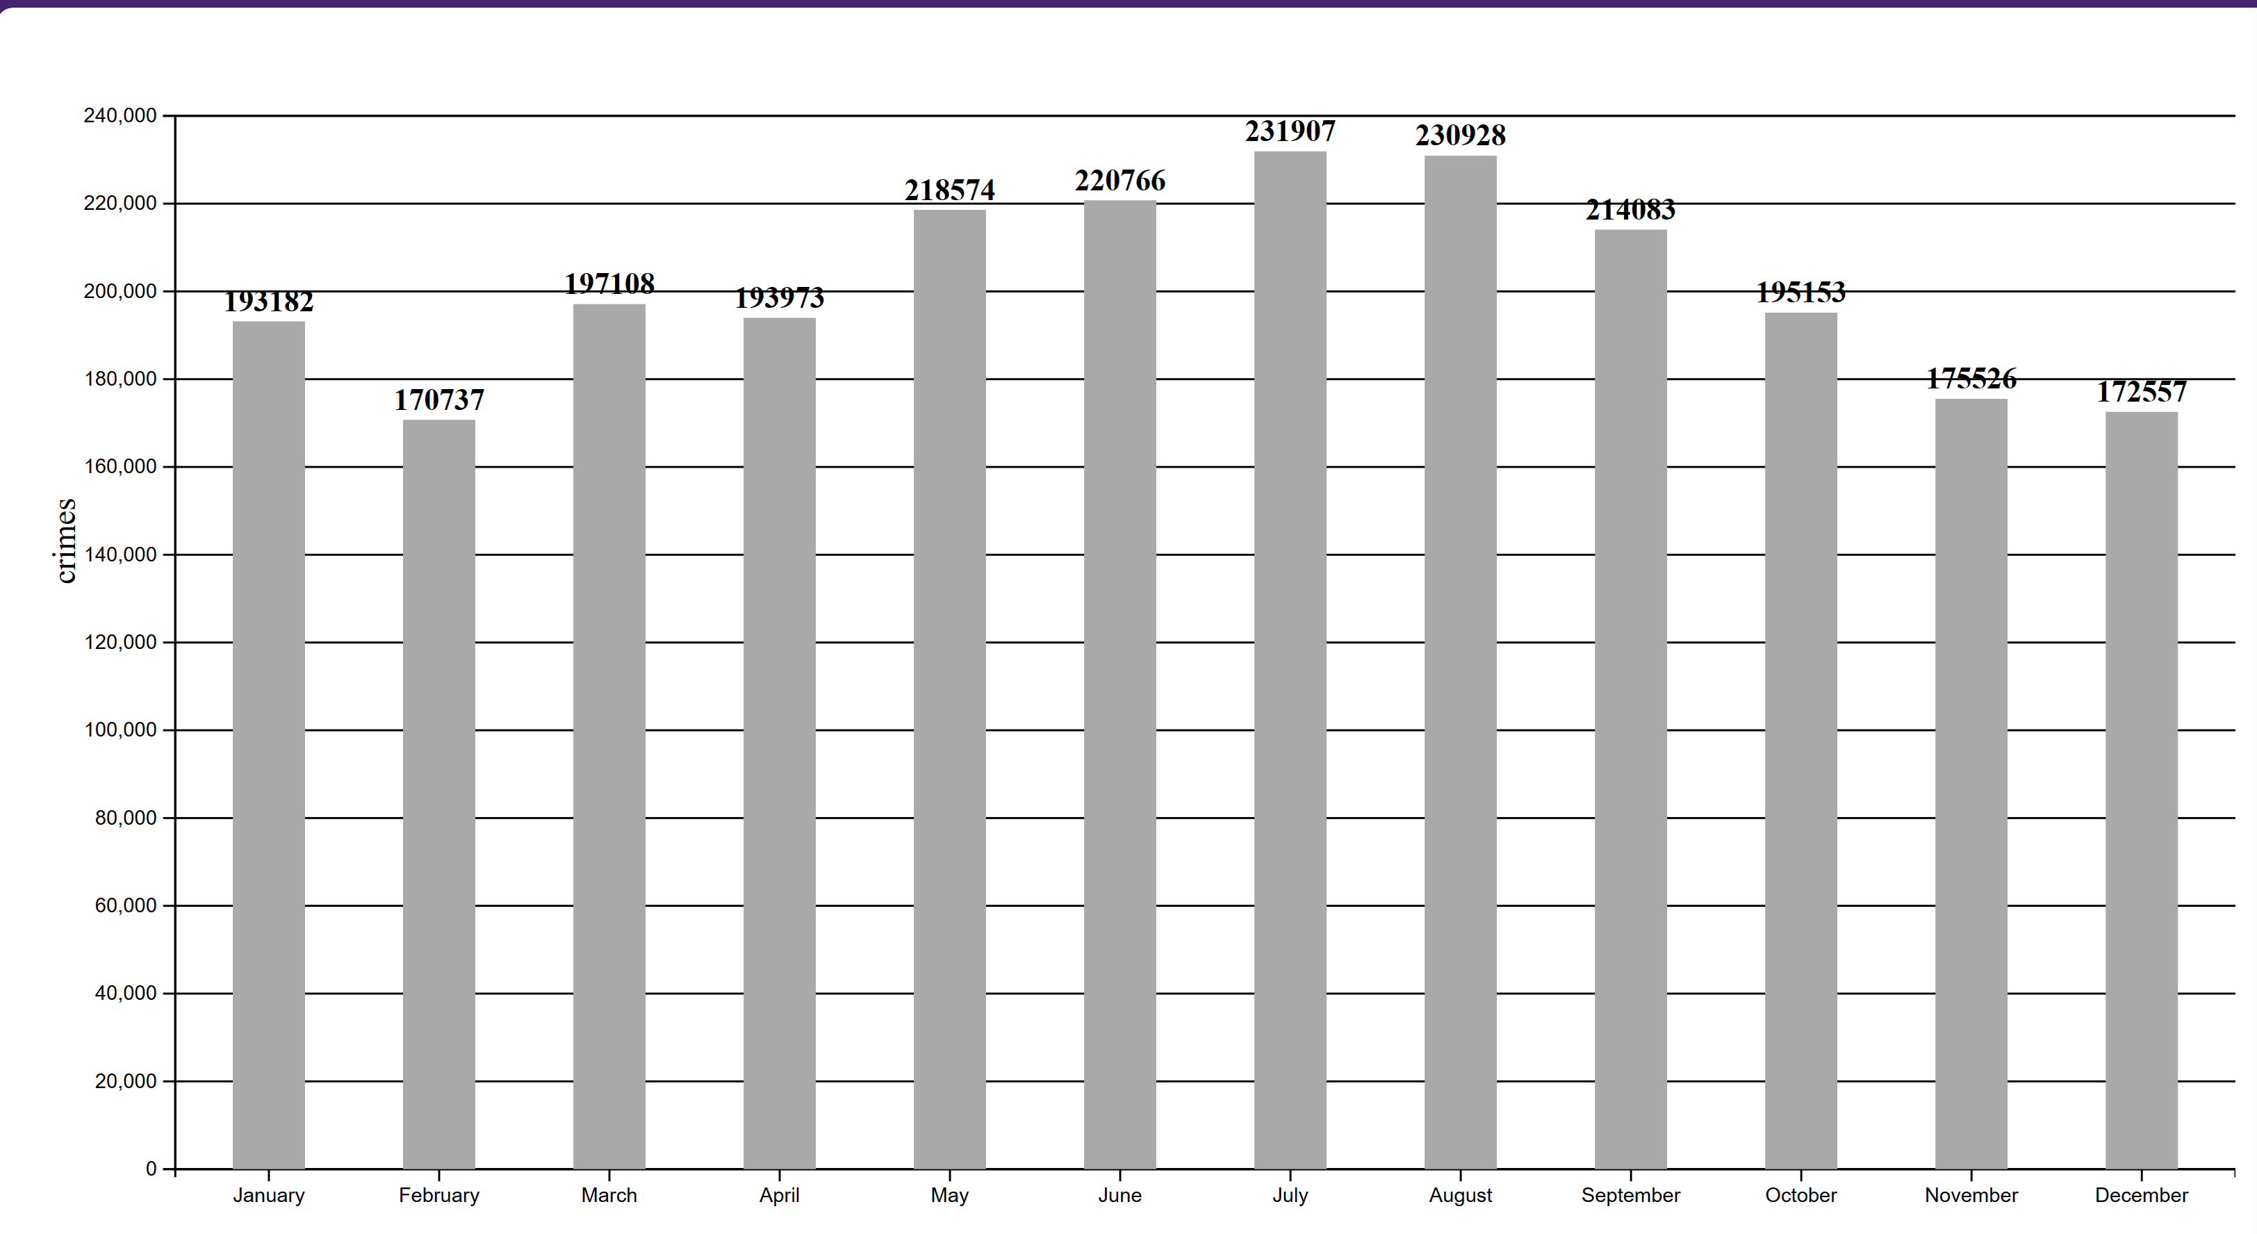This screenshot has height=1234, width=2257.
Task: Click the value label 193182 above January
Action: click(268, 302)
